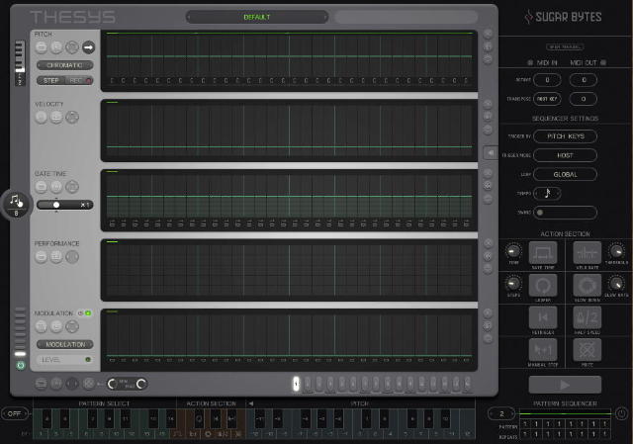Viewport: 633px width, 444px height.
Task: Toggle the MIDI IN indicator
Action: coord(530,62)
